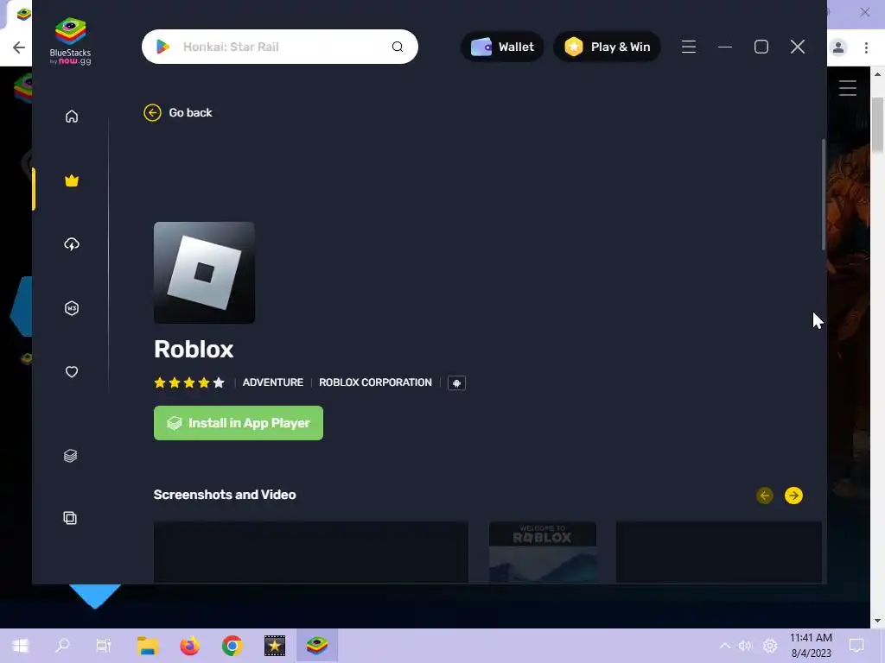Open the BlueStacks hamburger menu
The height and width of the screenshot is (663, 885).
click(689, 47)
